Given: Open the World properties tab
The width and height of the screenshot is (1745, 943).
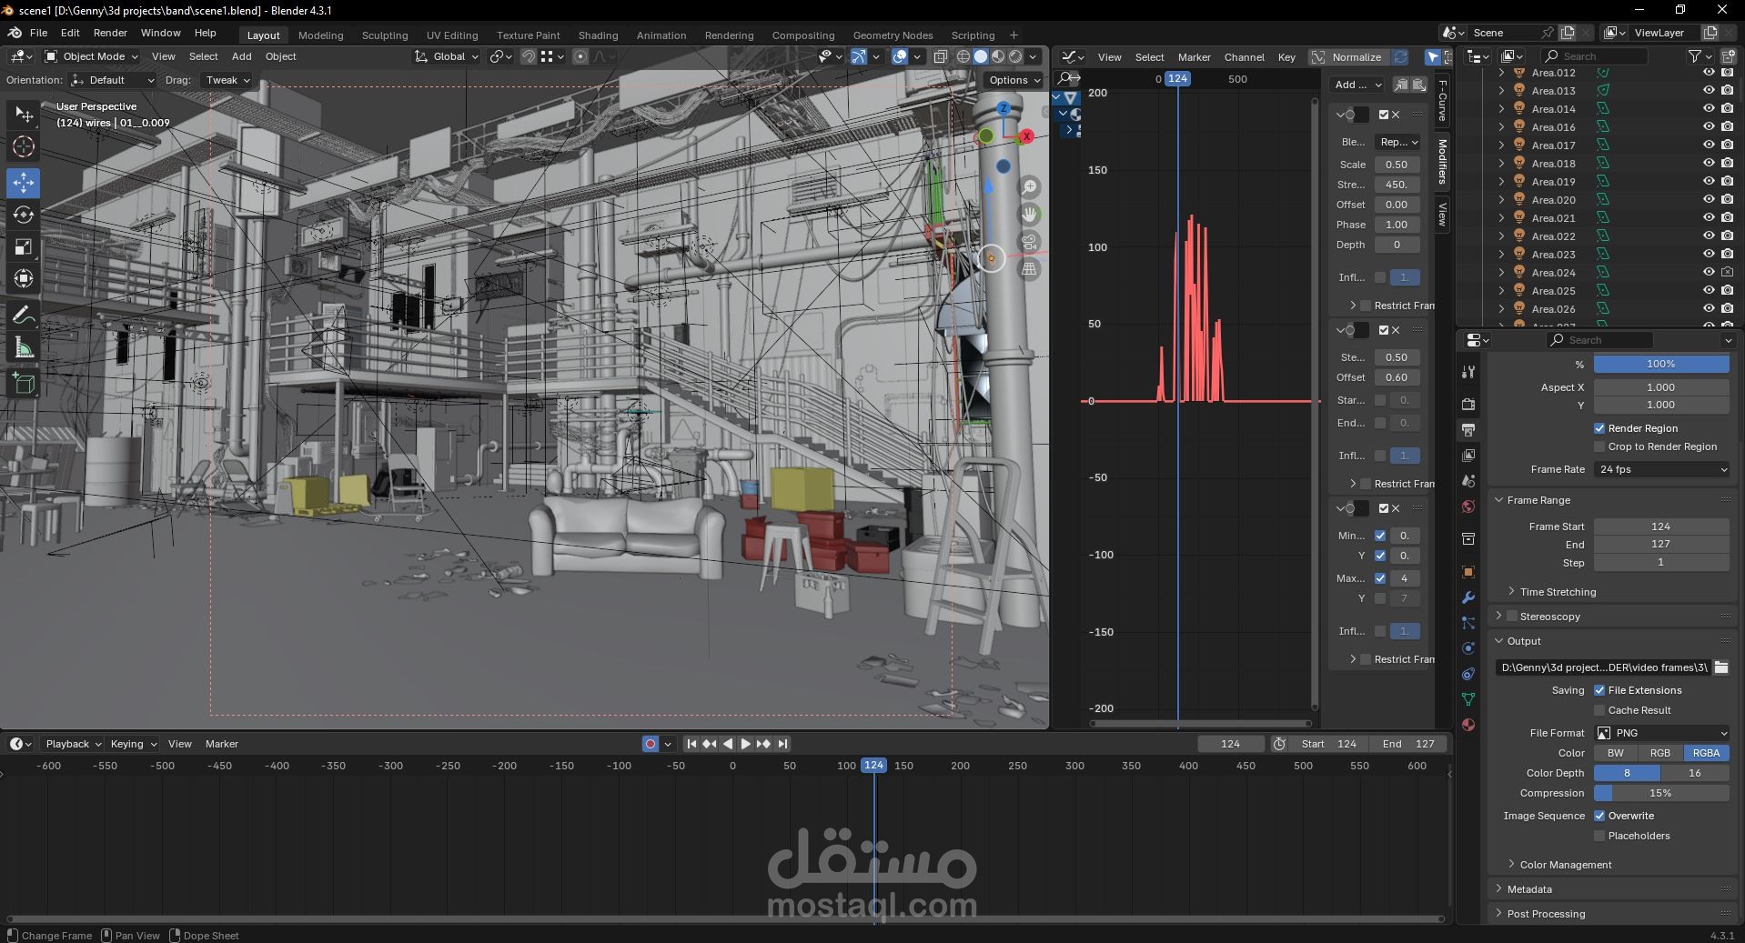Looking at the screenshot, I should tap(1468, 507).
